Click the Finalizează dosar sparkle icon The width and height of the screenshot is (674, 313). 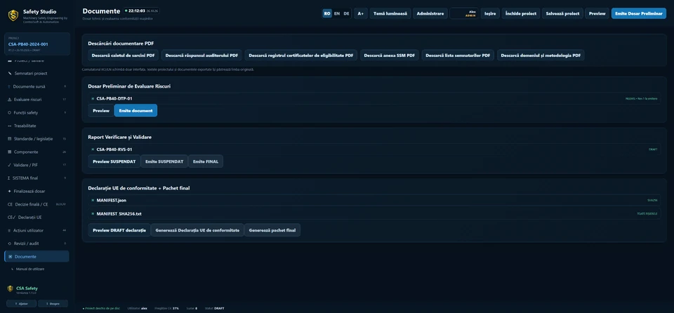pyautogui.click(x=9, y=191)
